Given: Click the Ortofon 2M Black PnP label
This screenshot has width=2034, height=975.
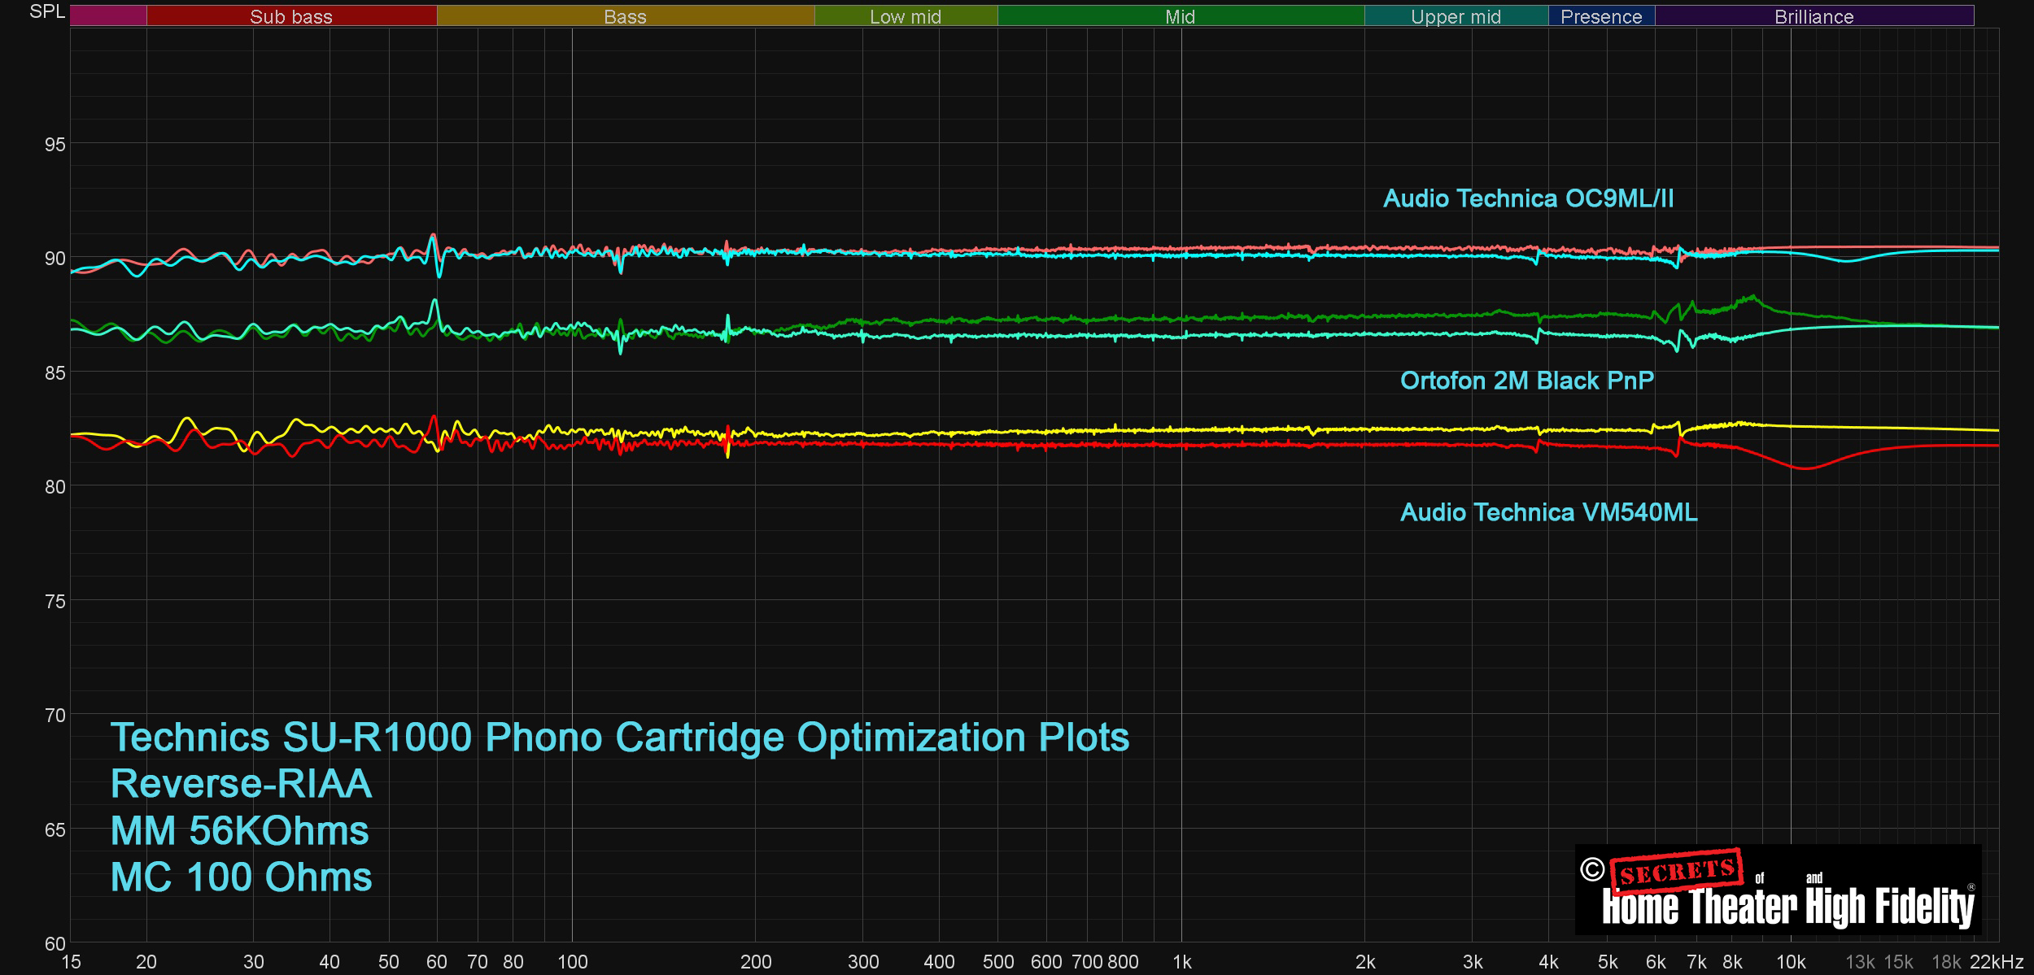Looking at the screenshot, I should 1527,381.
